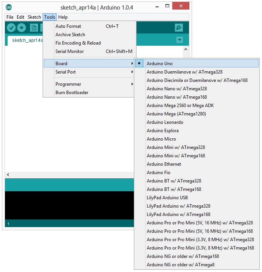
Task: Open the Sketch menu
Action: [34, 17]
